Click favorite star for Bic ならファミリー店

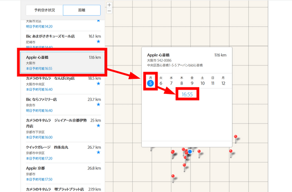click(99, 104)
